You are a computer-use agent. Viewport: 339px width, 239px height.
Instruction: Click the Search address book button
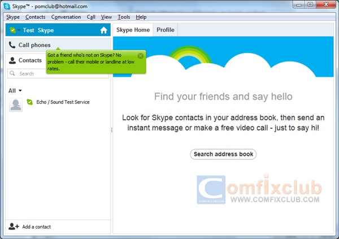pos(223,154)
